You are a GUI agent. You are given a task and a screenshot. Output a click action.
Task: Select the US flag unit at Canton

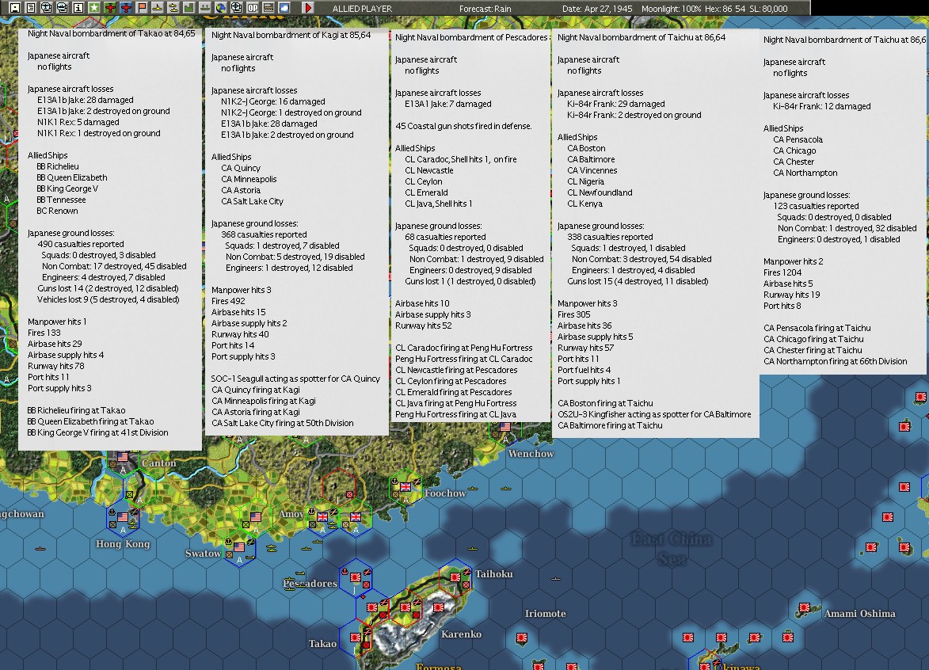click(x=123, y=457)
